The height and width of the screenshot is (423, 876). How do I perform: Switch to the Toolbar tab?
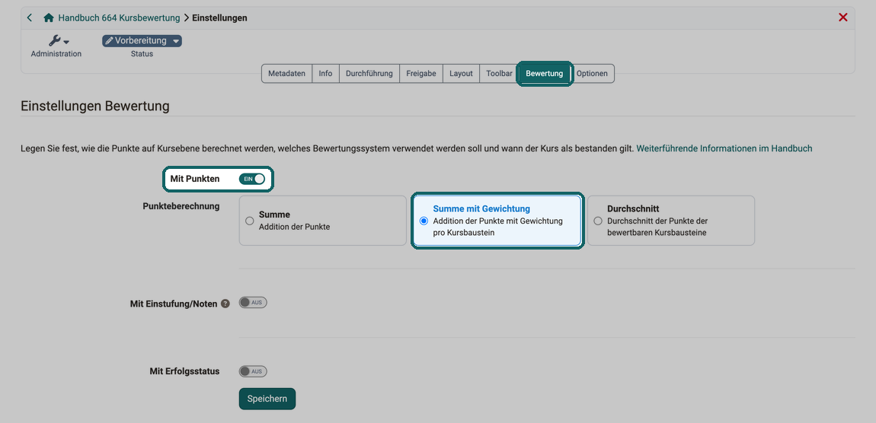(x=499, y=74)
